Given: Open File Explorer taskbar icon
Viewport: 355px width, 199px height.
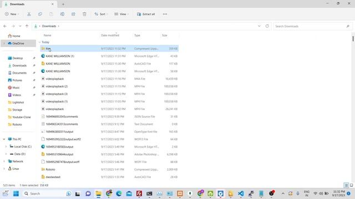Looking at the screenshot, I should (99, 193).
